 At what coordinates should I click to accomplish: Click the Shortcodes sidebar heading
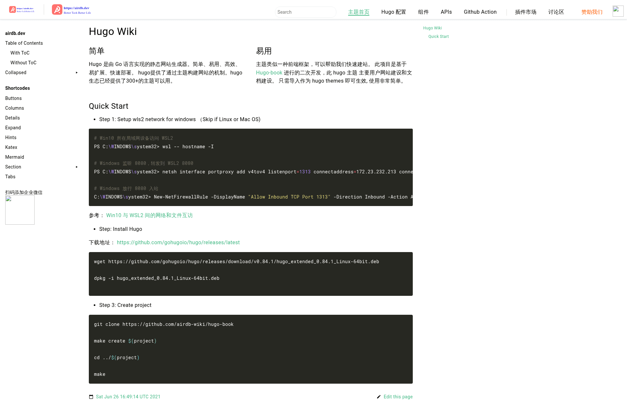point(17,88)
